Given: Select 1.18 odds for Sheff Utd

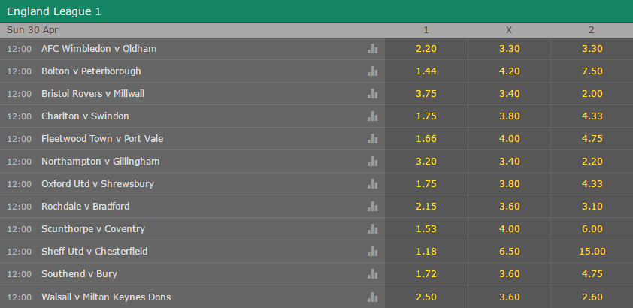Looking at the screenshot, I should (x=426, y=252).
